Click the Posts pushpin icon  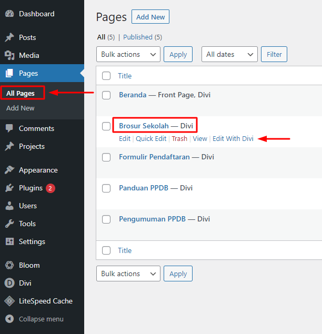[x=9, y=37]
